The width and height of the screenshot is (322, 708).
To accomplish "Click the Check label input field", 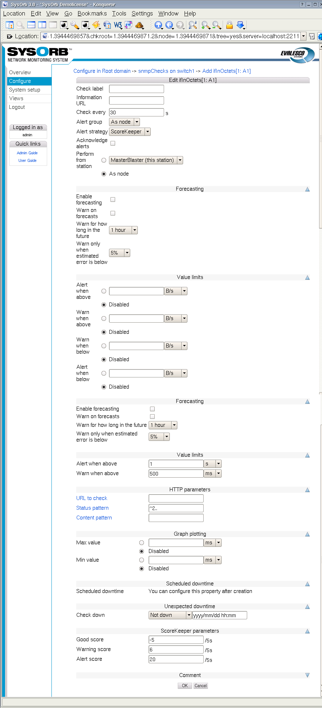I will pyautogui.click(x=136, y=89).
